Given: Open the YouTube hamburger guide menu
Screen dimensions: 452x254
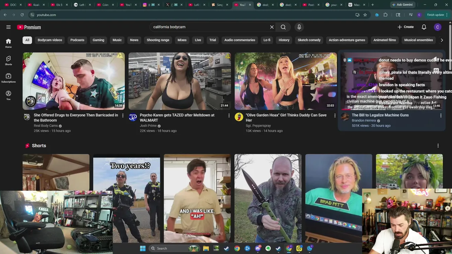Looking at the screenshot, I should pyautogui.click(x=8, y=27).
